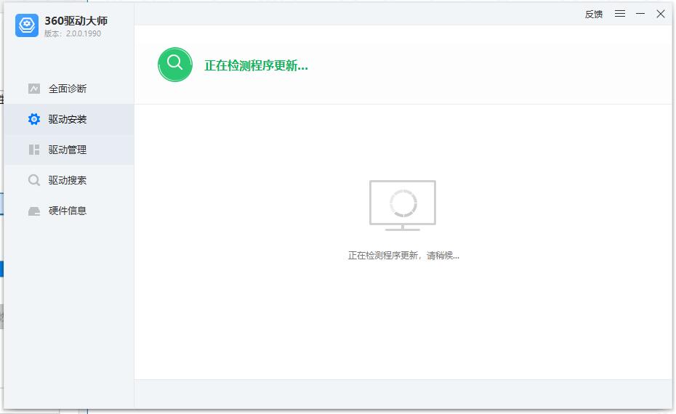Click the 版本: 2.0.0.1990 version text
Screen dimensions: 676x414
coord(73,33)
